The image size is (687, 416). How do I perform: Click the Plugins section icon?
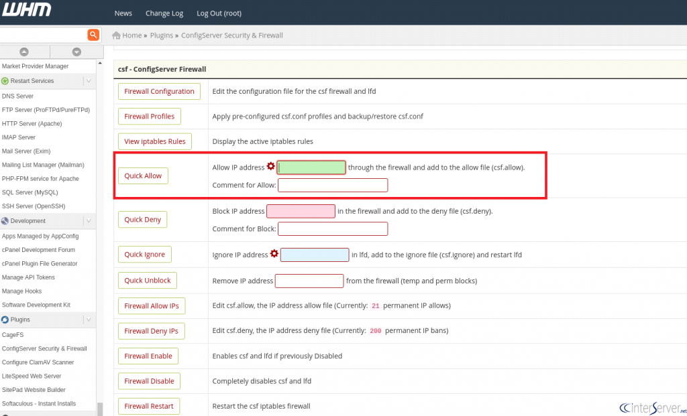coord(5,320)
